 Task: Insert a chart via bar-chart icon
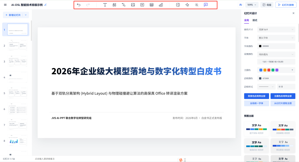[161, 5]
